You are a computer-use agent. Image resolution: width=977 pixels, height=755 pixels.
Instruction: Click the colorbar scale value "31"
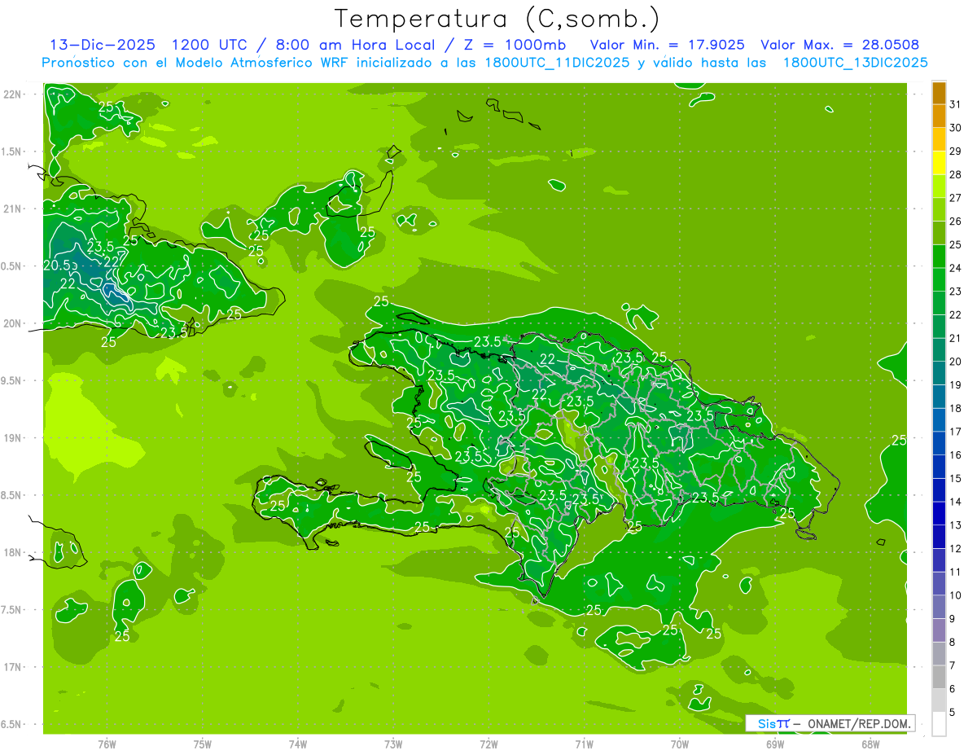(955, 104)
